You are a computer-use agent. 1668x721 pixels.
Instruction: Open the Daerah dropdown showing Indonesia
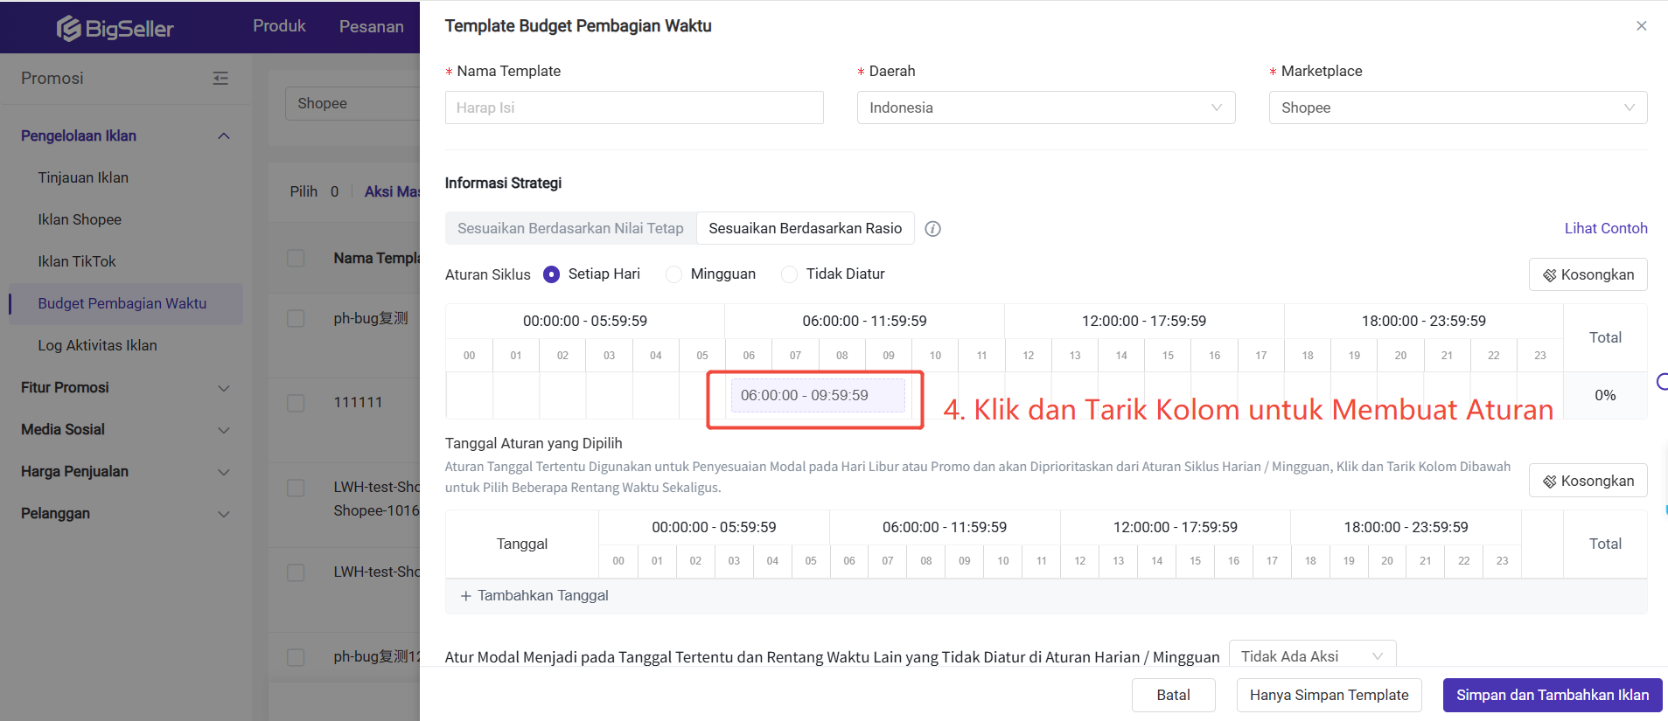point(1045,107)
